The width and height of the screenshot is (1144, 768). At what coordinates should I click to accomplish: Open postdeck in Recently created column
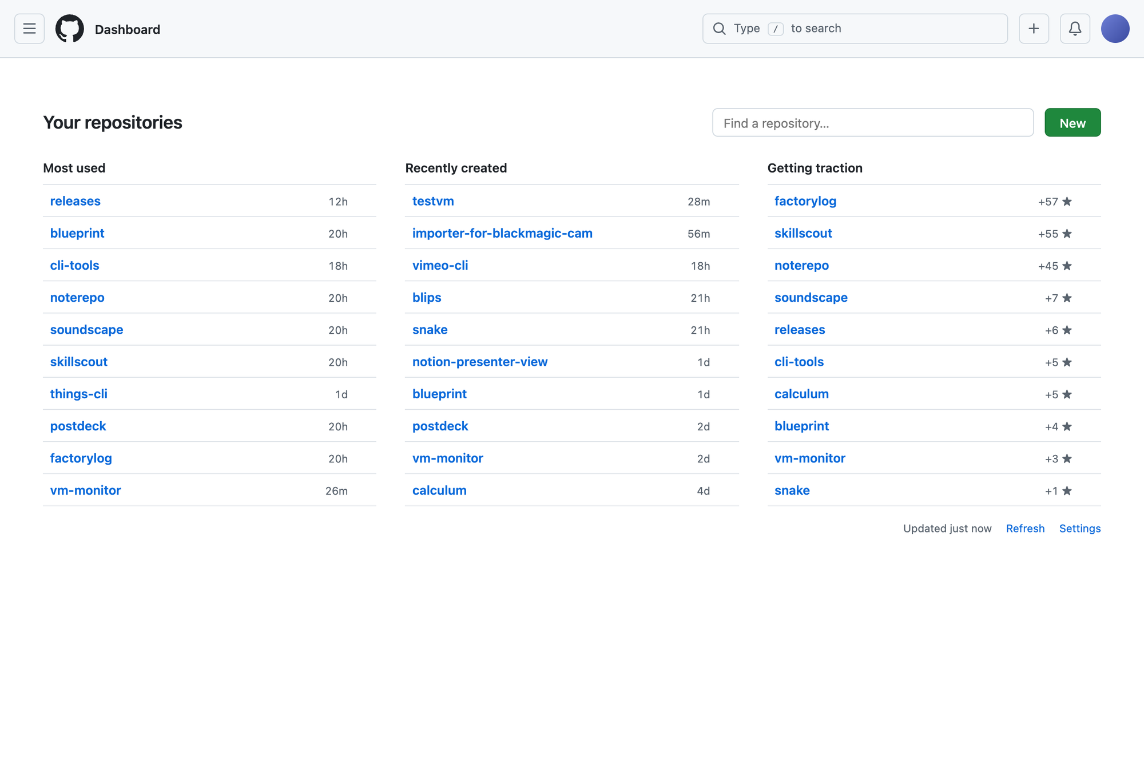(440, 426)
